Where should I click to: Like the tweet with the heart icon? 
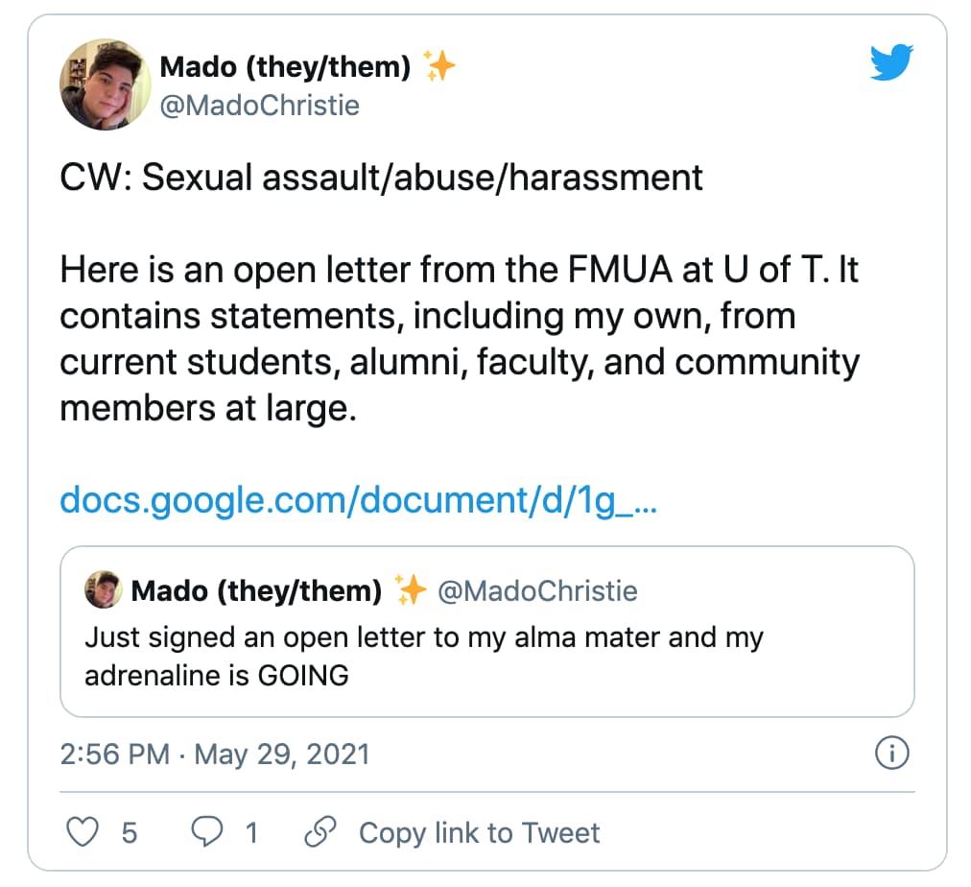click(x=82, y=832)
